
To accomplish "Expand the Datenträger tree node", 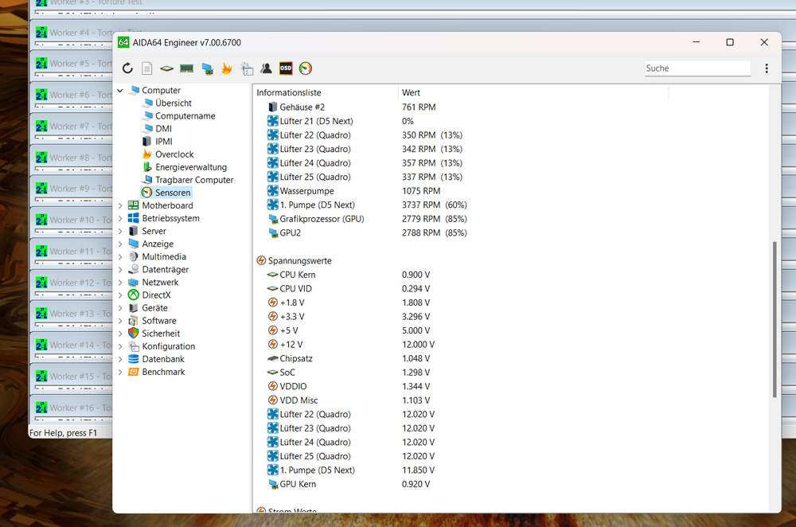I will coord(120,270).
